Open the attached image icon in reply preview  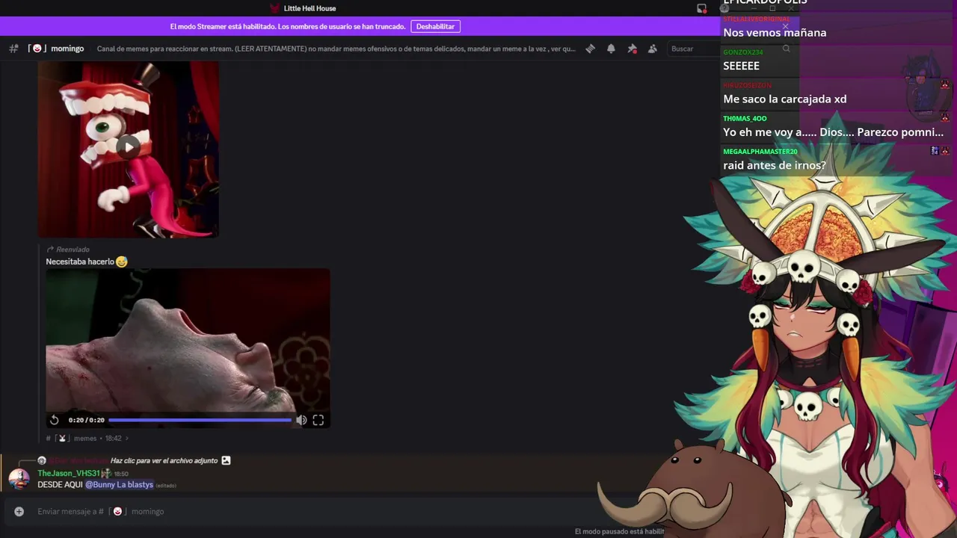coord(226,460)
